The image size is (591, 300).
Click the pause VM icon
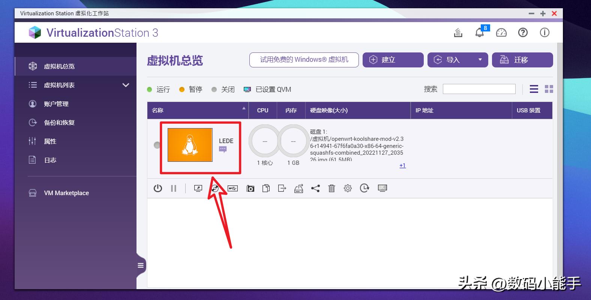pyautogui.click(x=174, y=188)
